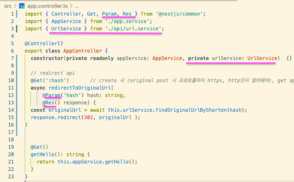
Task: Click the @Get(':hash') decorator
Action: [x=50, y=81]
